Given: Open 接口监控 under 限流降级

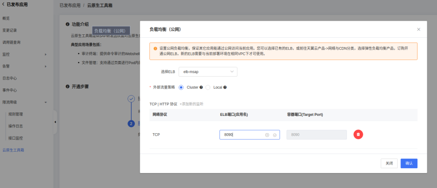Looking at the screenshot, I should click(16, 138).
